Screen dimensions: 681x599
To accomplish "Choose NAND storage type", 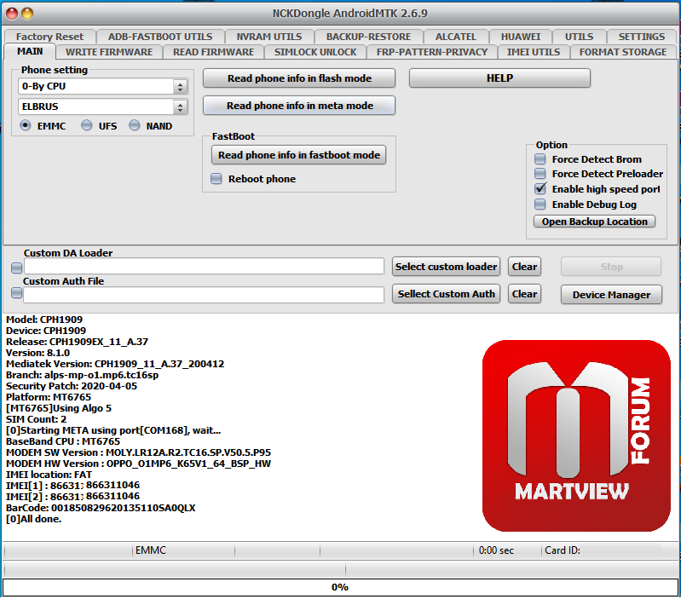I will click(x=135, y=126).
